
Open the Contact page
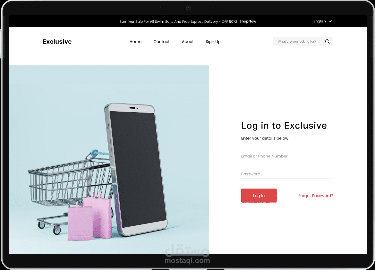click(161, 42)
